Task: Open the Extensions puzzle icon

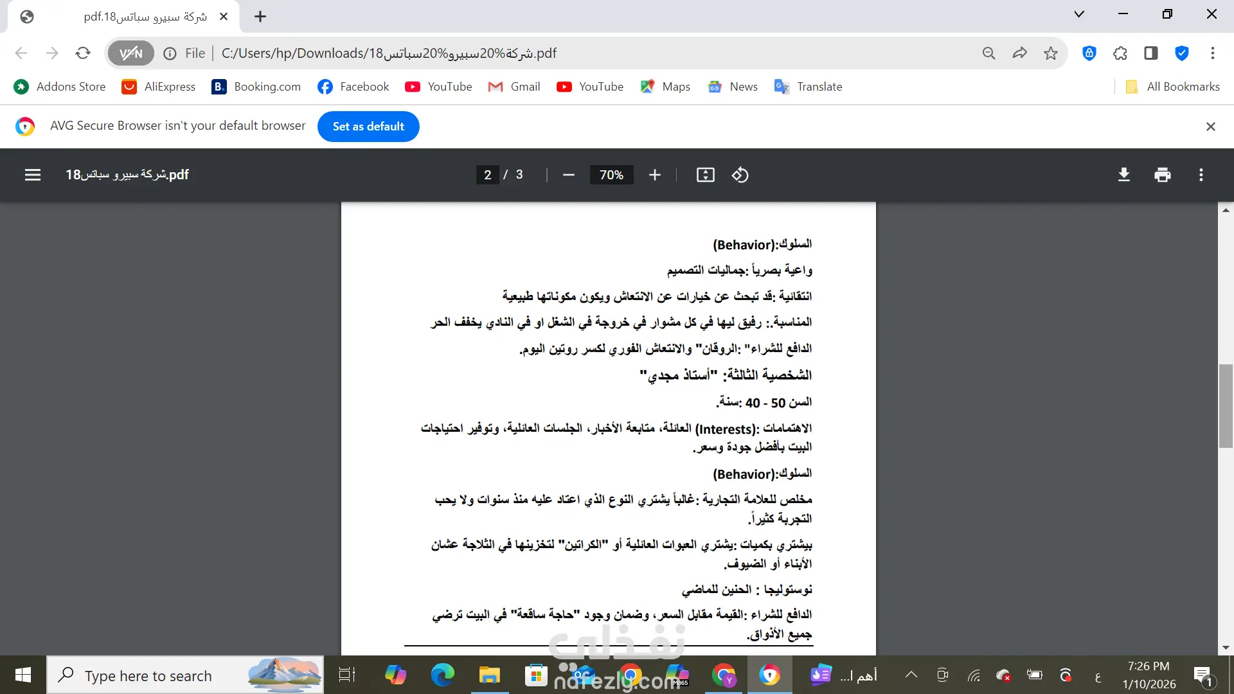Action: coord(1120,53)
